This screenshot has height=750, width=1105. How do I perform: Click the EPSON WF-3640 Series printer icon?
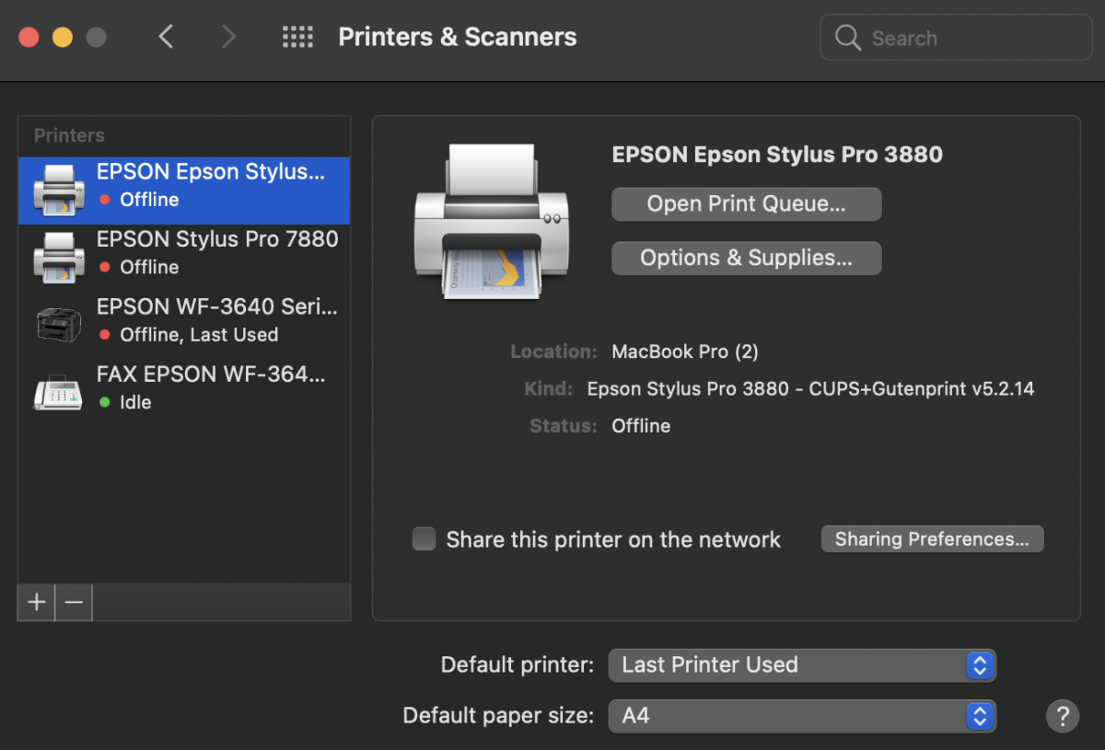[x=59, y=324]
